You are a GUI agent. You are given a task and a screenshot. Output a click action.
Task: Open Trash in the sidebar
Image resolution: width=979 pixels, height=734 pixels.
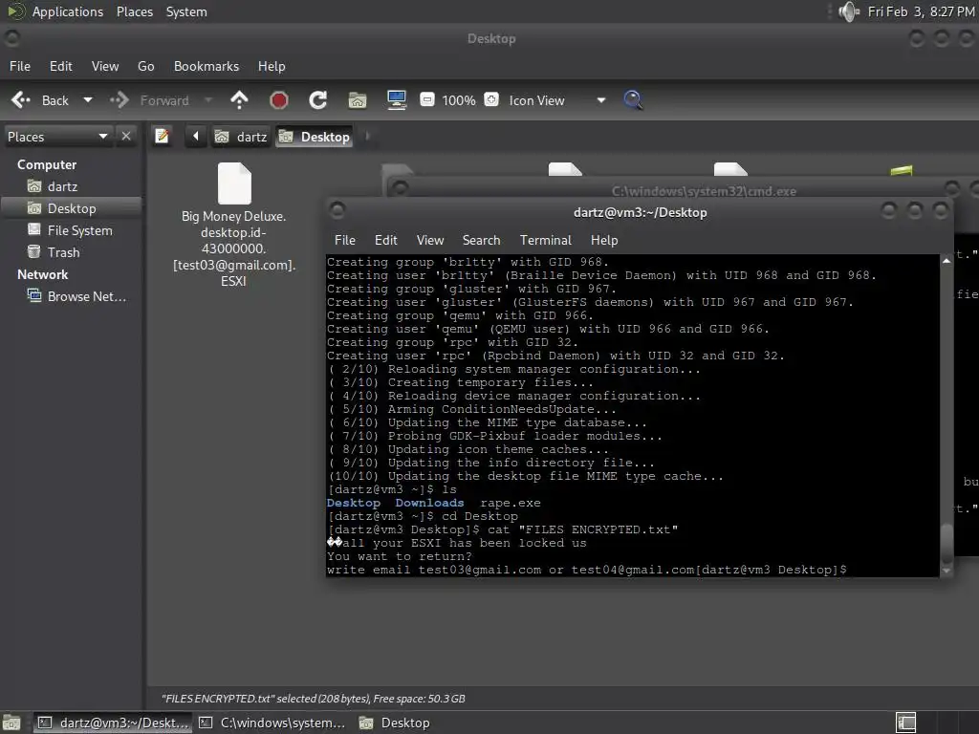[x=64, y=252]
